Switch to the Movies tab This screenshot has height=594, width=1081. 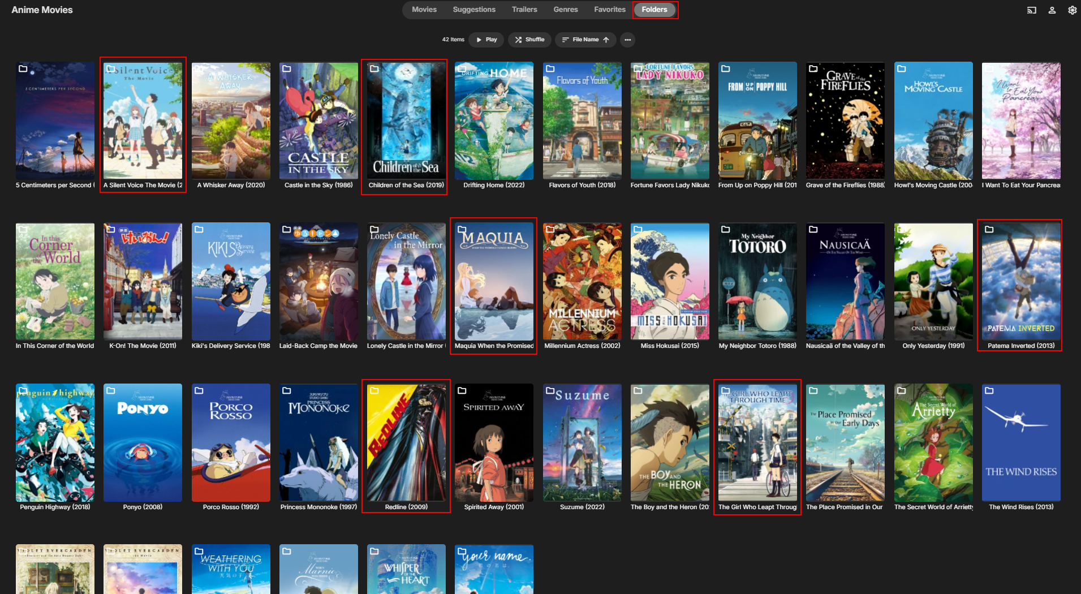point(424,10)
